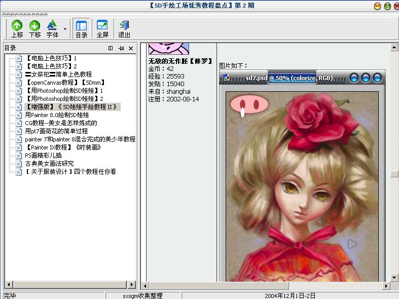Open 用Painter 8.0绘制SD娃娃 entry
Image resolution: width=399 pixels, height=299 pixels.
[57, 115]
